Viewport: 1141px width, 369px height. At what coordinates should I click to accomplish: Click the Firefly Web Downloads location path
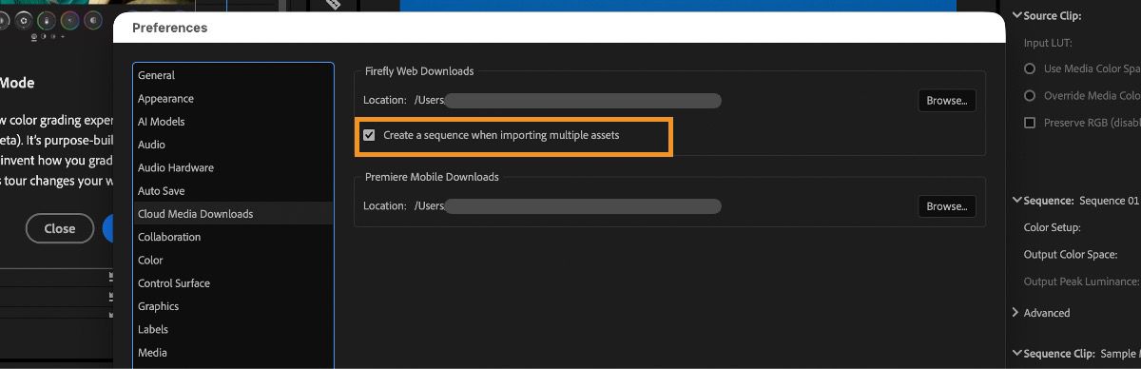coord(567,100)
